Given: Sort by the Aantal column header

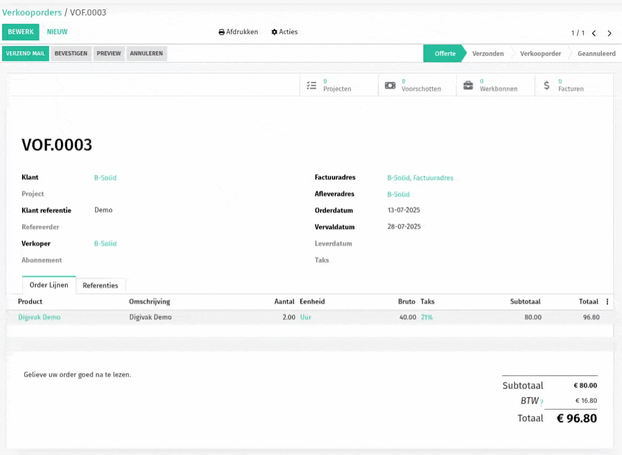Looking at the screenshot, I should click(284, 301).
